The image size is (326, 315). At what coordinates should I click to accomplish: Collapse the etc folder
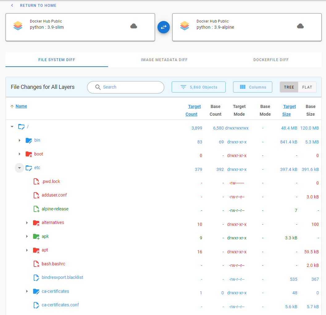tap(19, 168)
